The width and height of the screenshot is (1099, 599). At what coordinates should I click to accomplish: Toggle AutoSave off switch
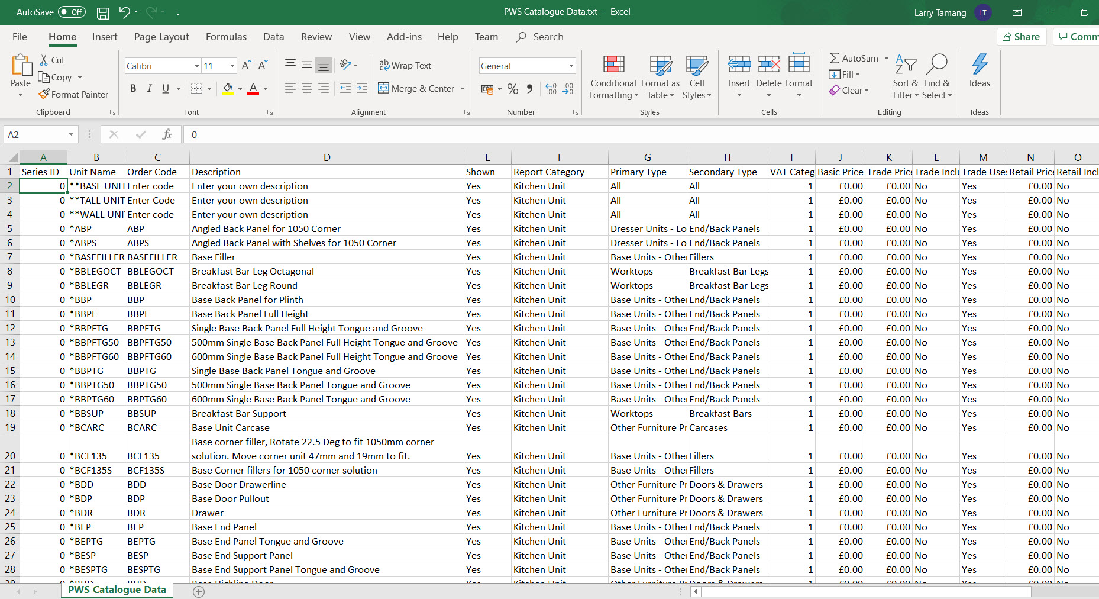(70, 12)
